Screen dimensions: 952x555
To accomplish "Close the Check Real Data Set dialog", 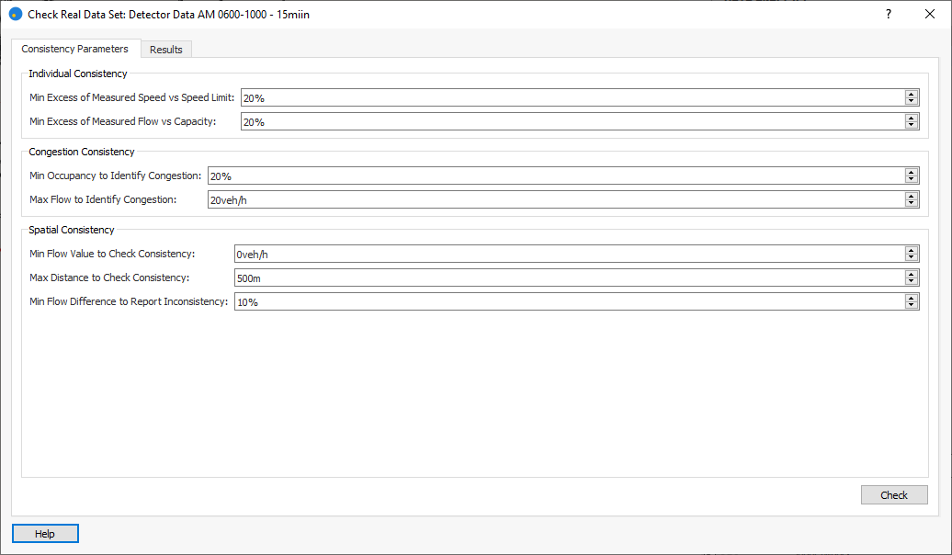I will point(929,15).
